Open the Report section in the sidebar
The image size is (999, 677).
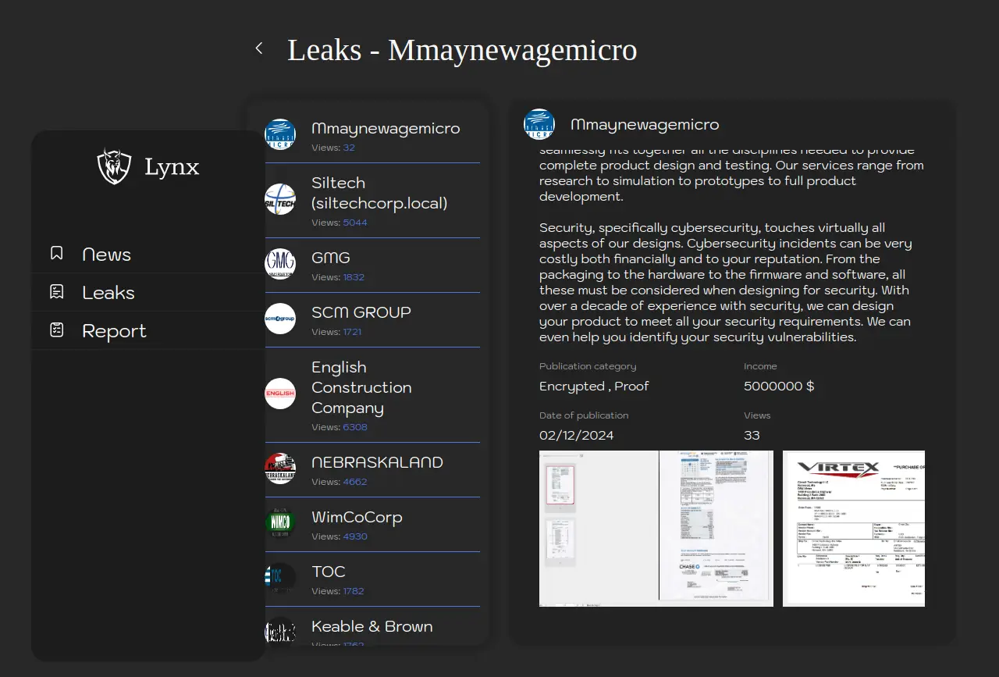[x=114, y=331]
